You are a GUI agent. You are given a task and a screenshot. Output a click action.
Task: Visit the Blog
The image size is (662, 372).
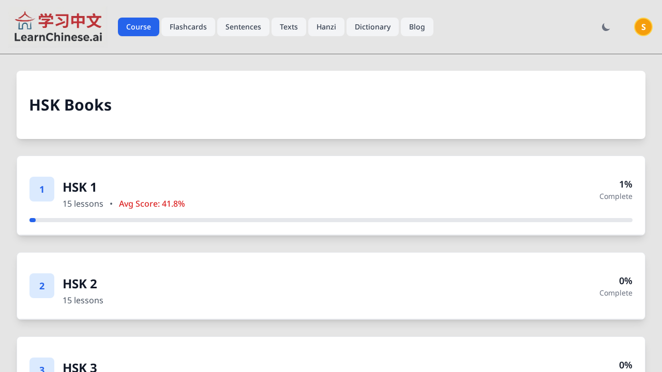417,27
